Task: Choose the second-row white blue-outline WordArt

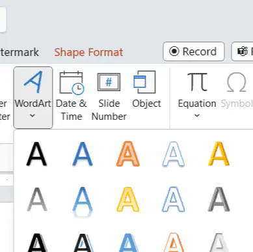Action: 173,199
